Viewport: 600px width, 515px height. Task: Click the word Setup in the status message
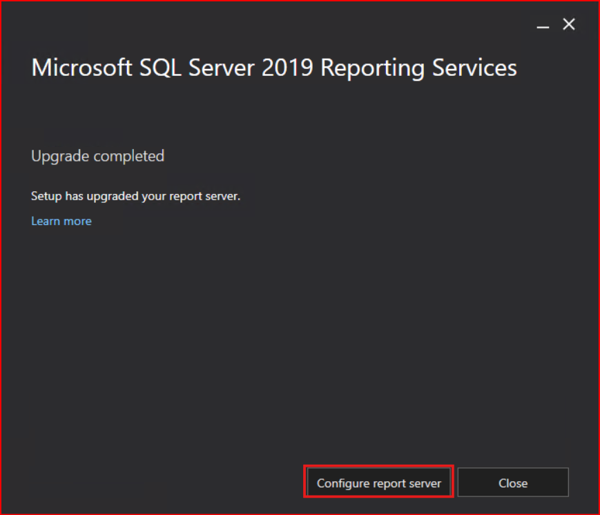(x=46, y=196)
